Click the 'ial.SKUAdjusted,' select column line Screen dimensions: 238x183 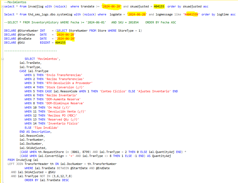[33, 148]
